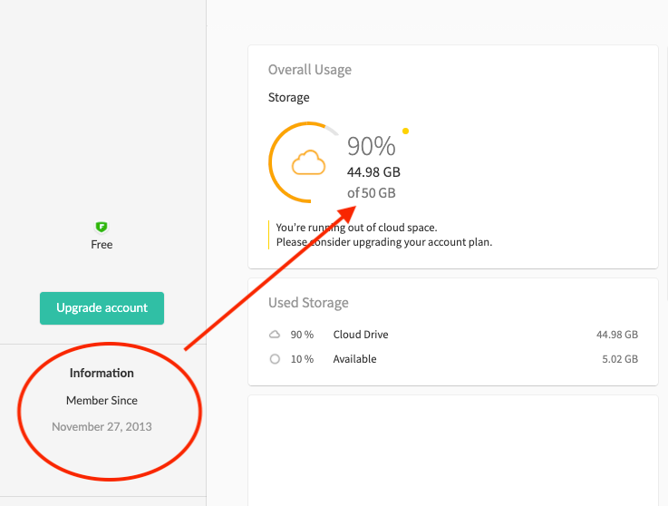Viewport: 668px width, 506px height.
Task: Click the 5.02 GB available value
Action: 620,359
